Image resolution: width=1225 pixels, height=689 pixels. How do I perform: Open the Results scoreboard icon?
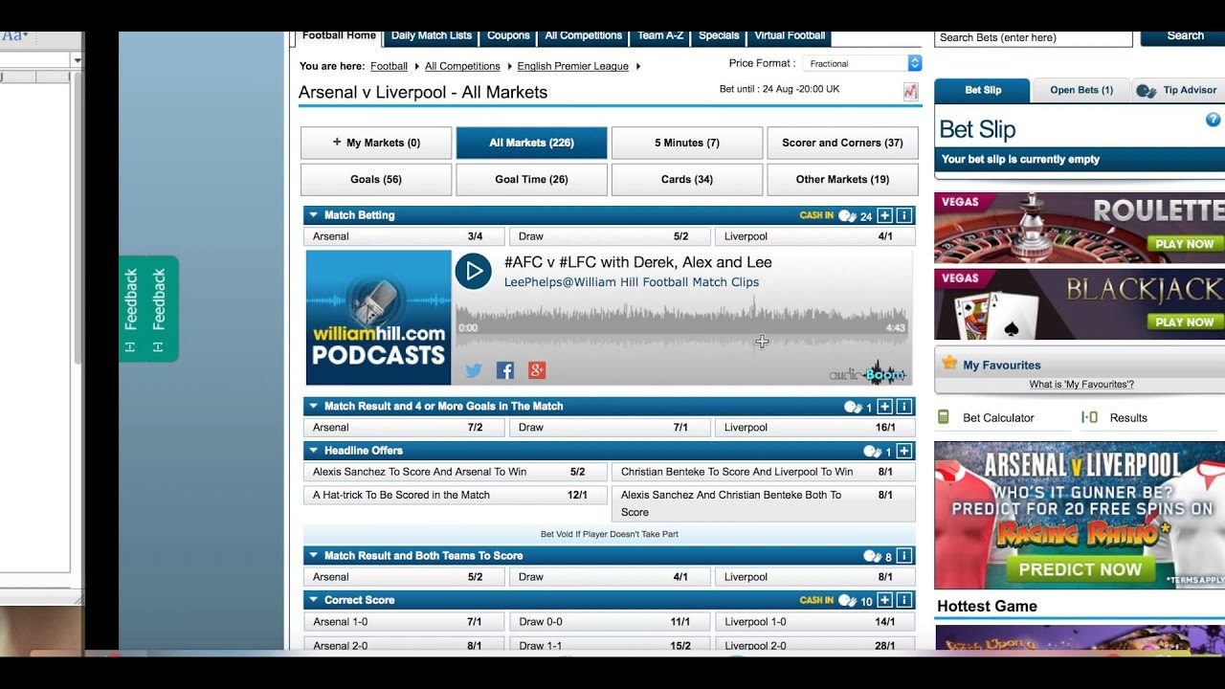tap(1089, 417)
